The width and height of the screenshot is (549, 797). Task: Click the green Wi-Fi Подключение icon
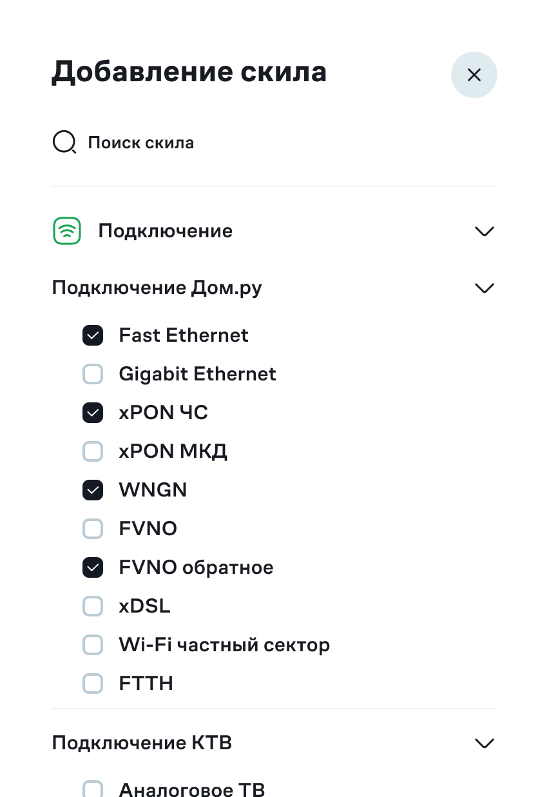point(66,231)
